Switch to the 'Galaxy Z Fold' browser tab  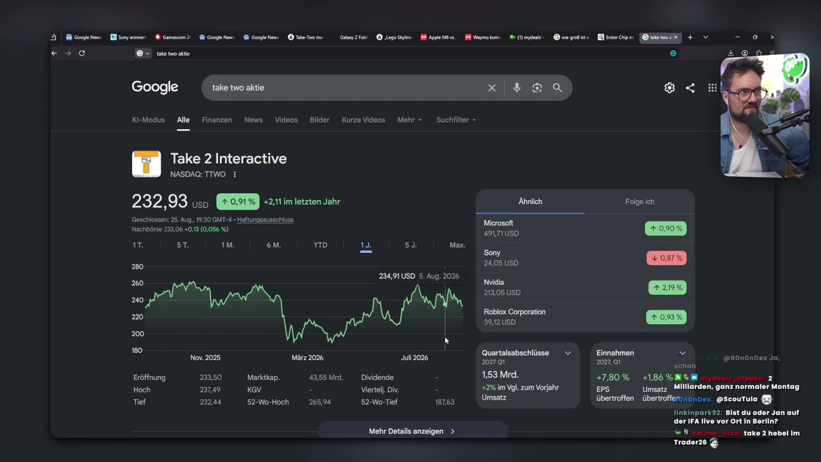click(x=350, y=37)
